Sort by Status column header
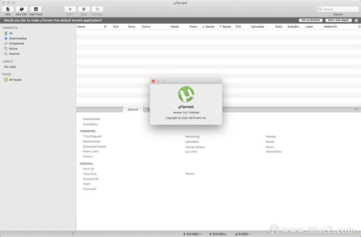Viewport: 361px width, 237px height. pos(152,27)
